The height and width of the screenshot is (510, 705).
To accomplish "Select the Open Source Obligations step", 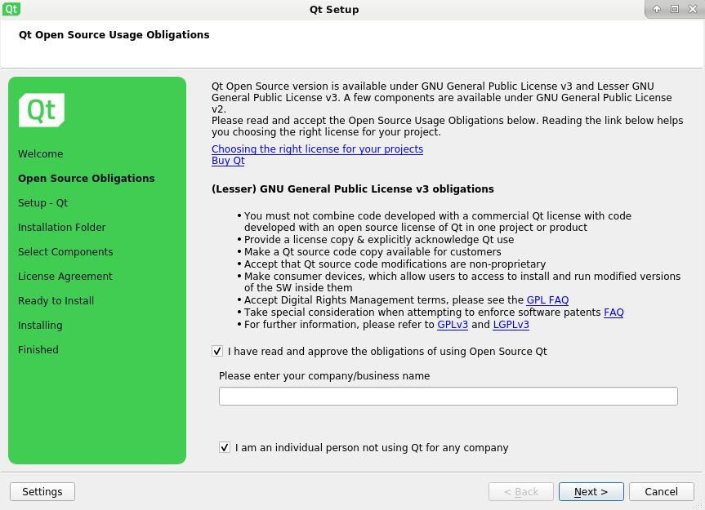I will (x=87, y=178).
